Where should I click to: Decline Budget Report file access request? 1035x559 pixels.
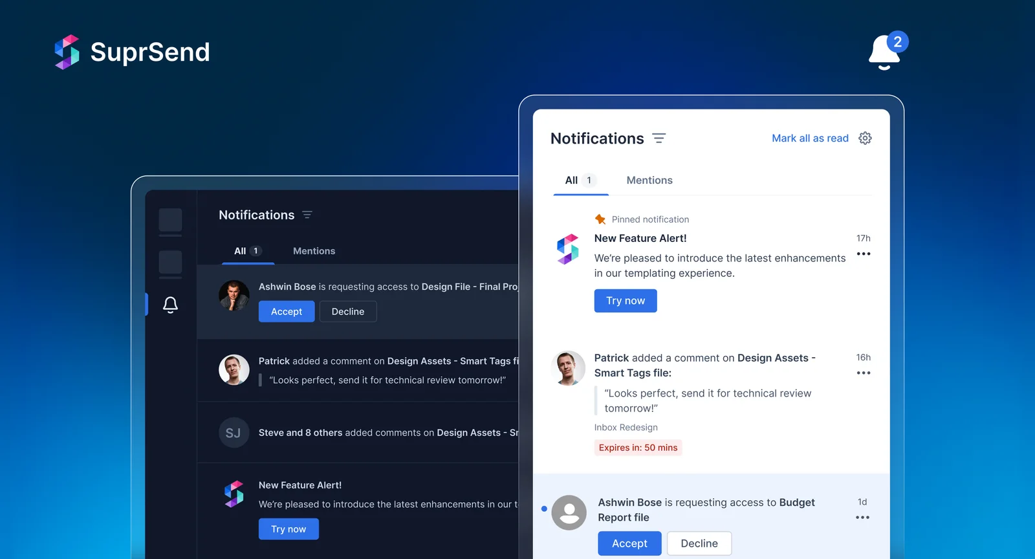point(699,543)
